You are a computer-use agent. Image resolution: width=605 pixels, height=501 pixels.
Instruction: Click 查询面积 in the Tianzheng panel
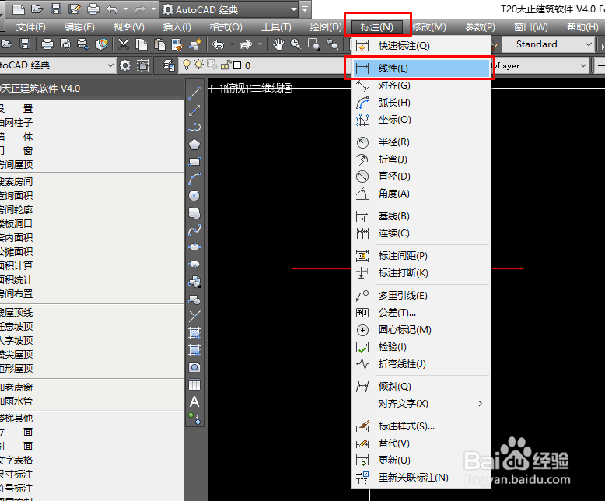click(x=16, y=196)
